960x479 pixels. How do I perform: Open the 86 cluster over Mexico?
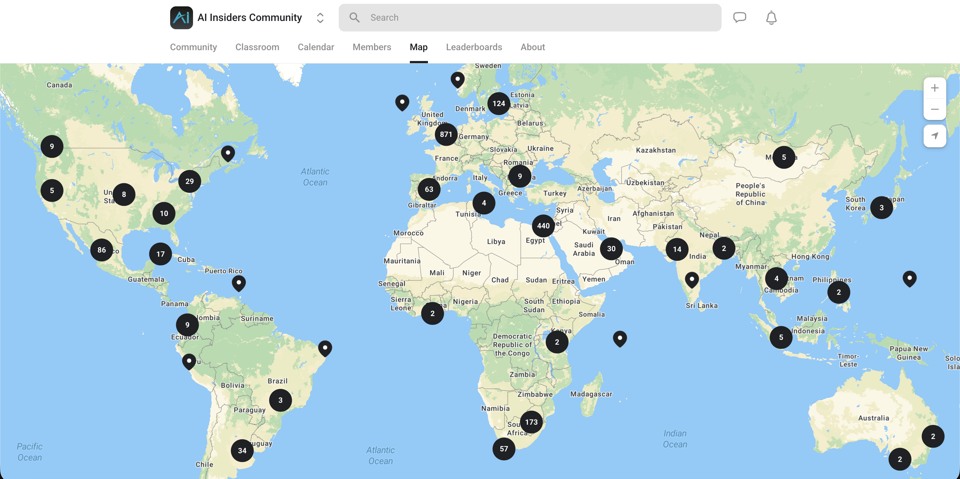point(101,250)
